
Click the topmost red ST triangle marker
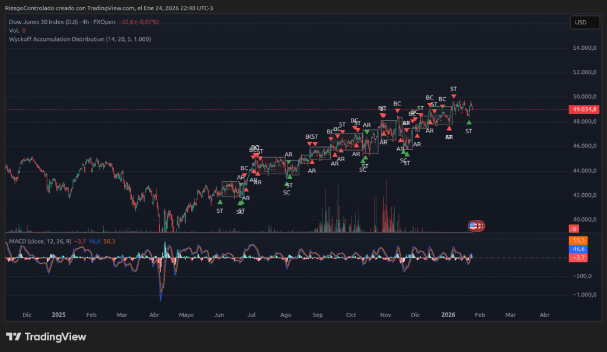(x=453, y=96)
